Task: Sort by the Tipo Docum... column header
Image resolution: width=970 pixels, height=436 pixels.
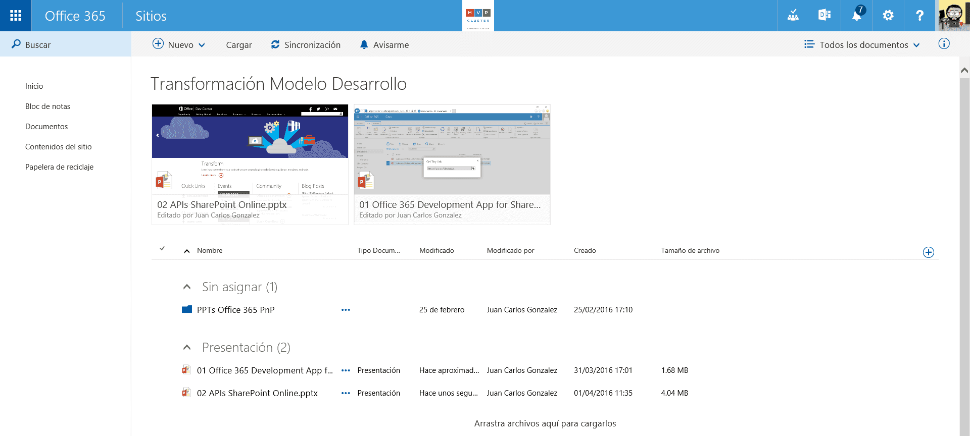Action: click(378, 250)
